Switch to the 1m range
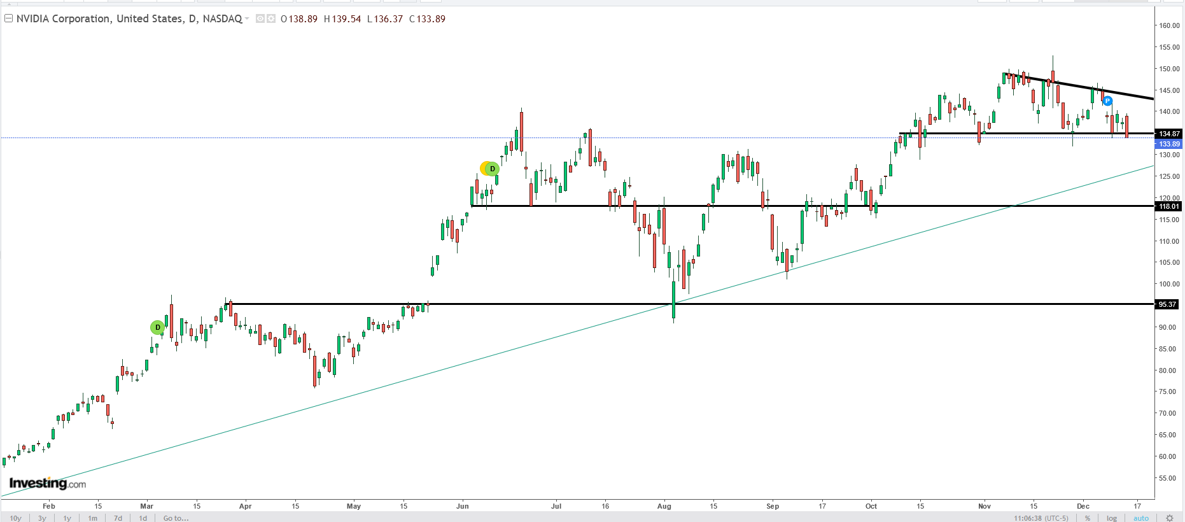 tap(93, 518)
